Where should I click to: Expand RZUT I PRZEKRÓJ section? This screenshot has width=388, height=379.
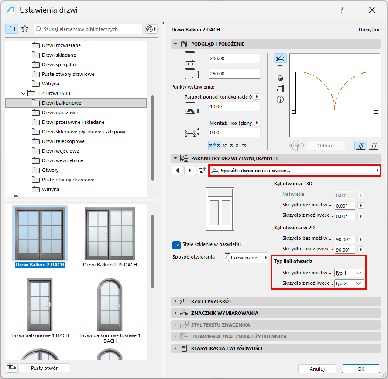tap(175, 301)
